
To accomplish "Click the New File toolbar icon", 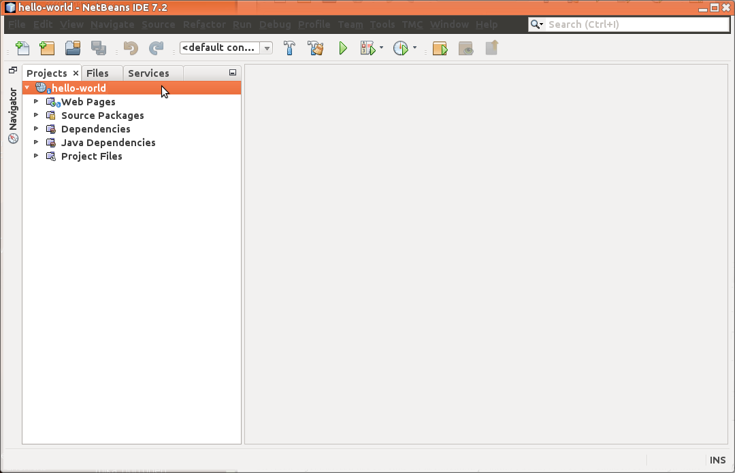I will coord(22,48).
